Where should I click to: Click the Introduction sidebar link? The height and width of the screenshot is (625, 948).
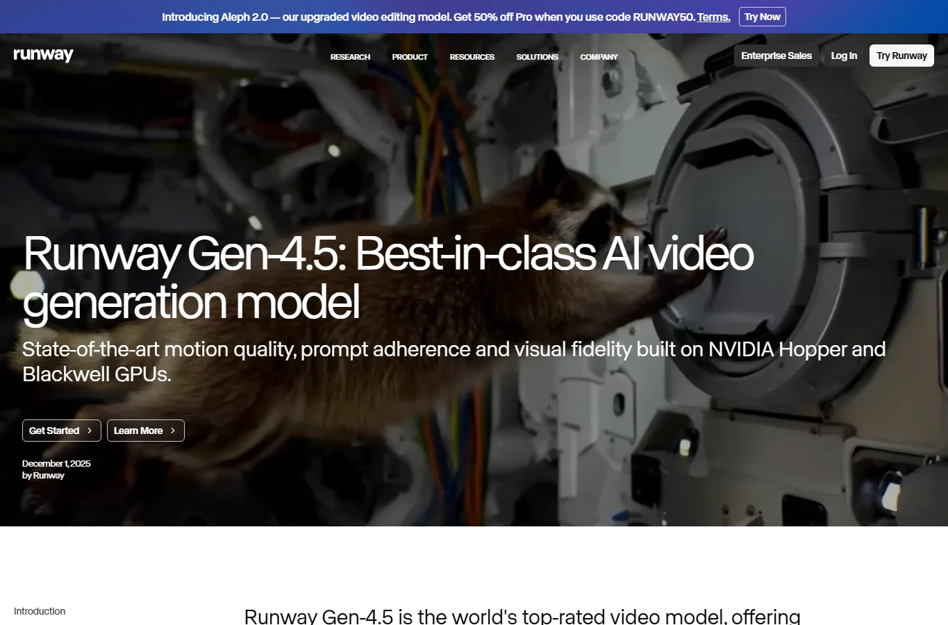click(x=40, y=611)
